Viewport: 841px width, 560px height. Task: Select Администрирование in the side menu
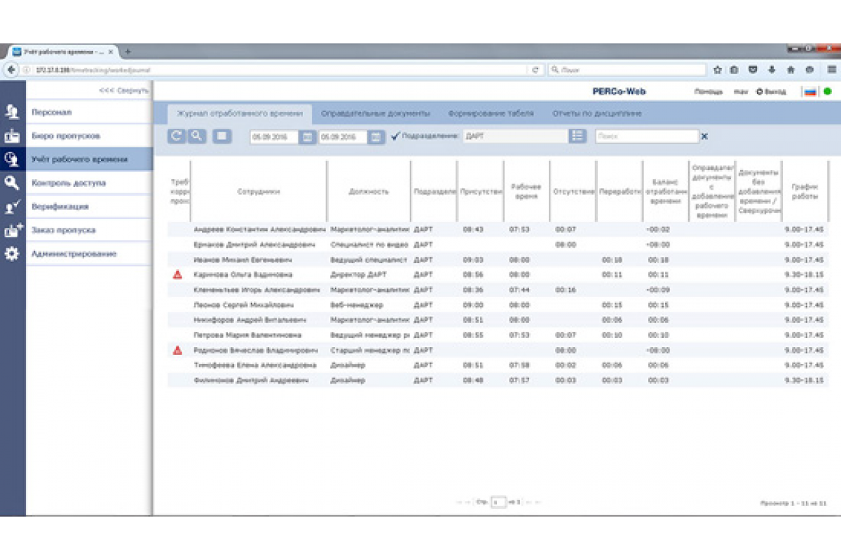click(89, 253)
